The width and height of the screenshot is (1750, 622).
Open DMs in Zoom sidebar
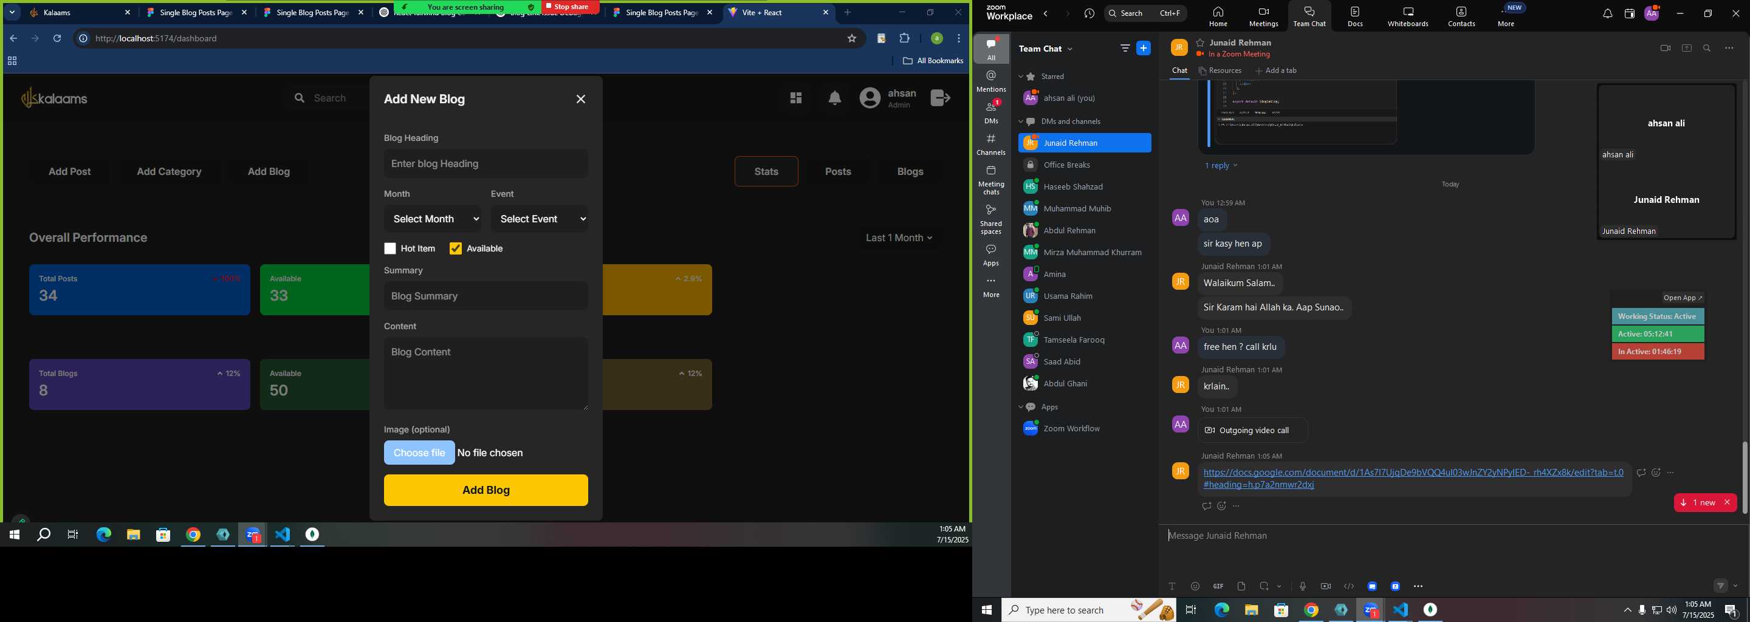tap(991, 112)
